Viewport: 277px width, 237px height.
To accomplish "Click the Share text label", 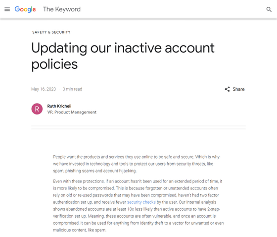I will [238, 89].
